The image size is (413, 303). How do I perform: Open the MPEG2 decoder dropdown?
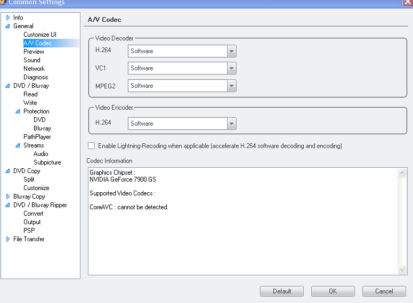click(x=231, y=86)
